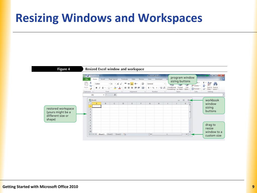Click the Increase Indent icon
The height and width of the screenshot is (193, 257).
point(139,88)
